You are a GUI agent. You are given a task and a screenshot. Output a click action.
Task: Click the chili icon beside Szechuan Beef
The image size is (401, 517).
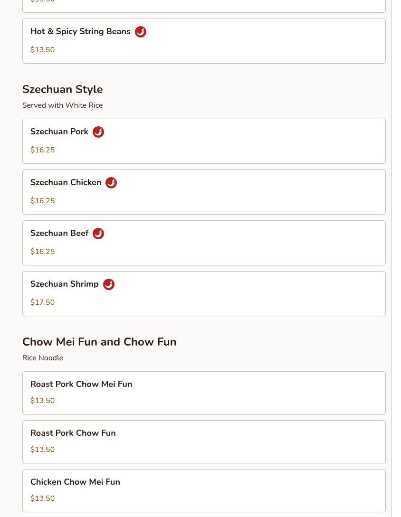(98, 234)
